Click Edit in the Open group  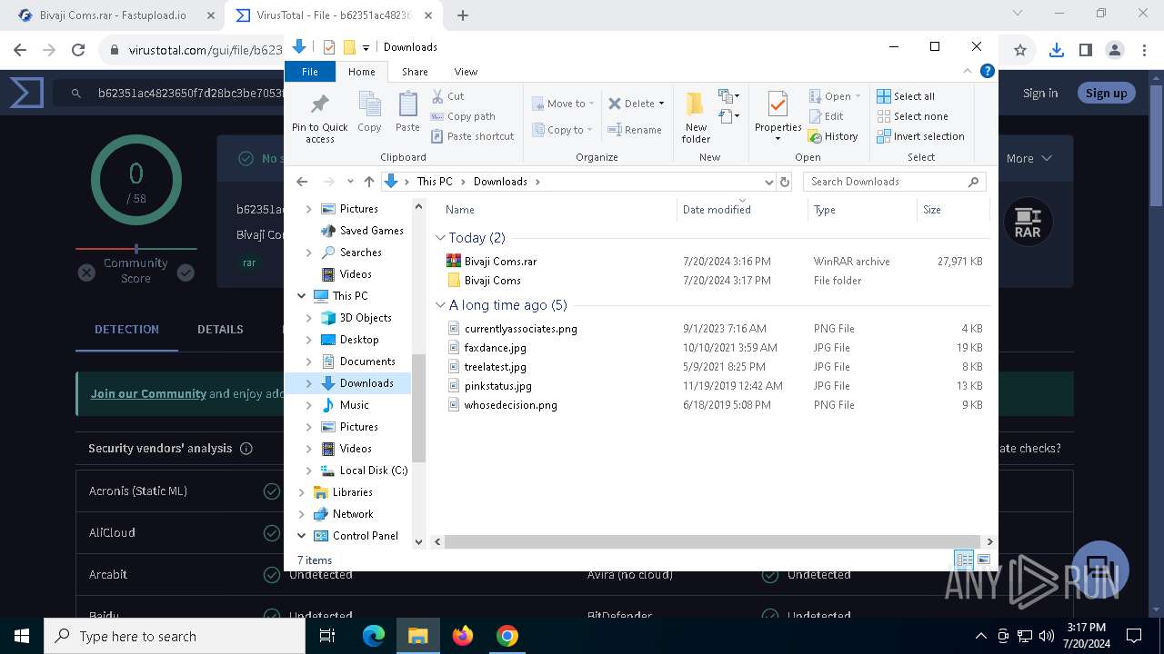coord(826,116)
